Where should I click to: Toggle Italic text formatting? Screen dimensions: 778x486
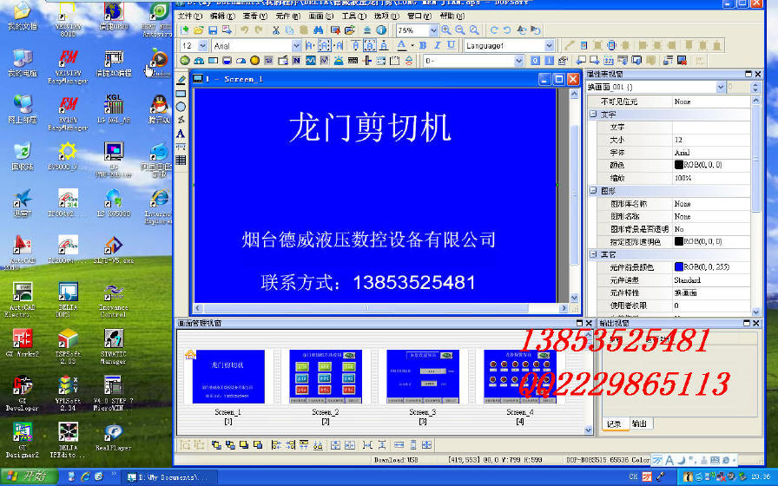437,45
